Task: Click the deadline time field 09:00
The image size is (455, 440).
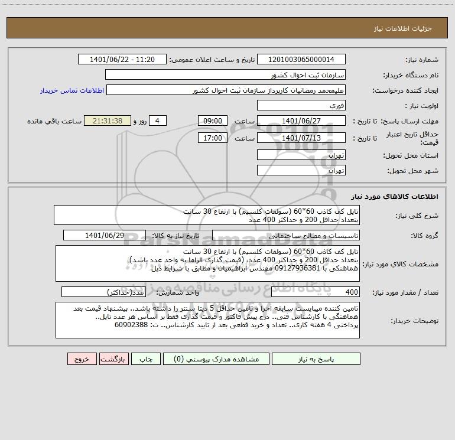Action: [x=212, y=121]
